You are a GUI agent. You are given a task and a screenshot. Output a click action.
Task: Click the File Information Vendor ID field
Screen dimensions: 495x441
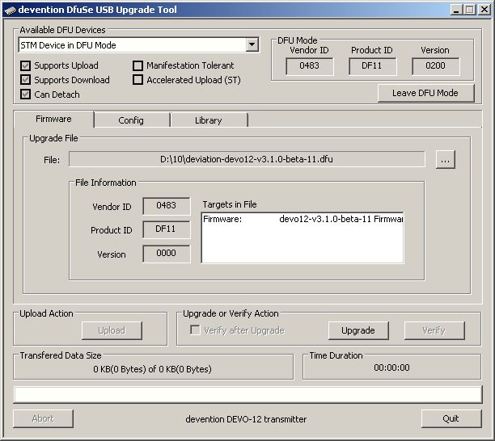[x=167, y=206]
